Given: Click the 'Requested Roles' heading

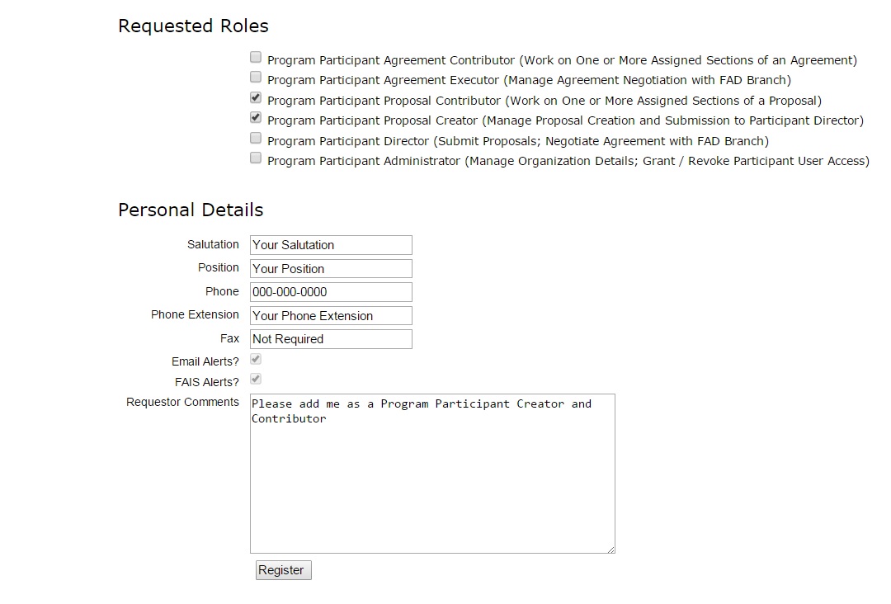Looking at the screenshot, I should (193, 26).
